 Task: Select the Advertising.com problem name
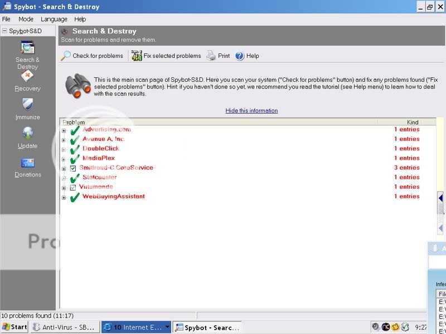[x=106, y=129]
